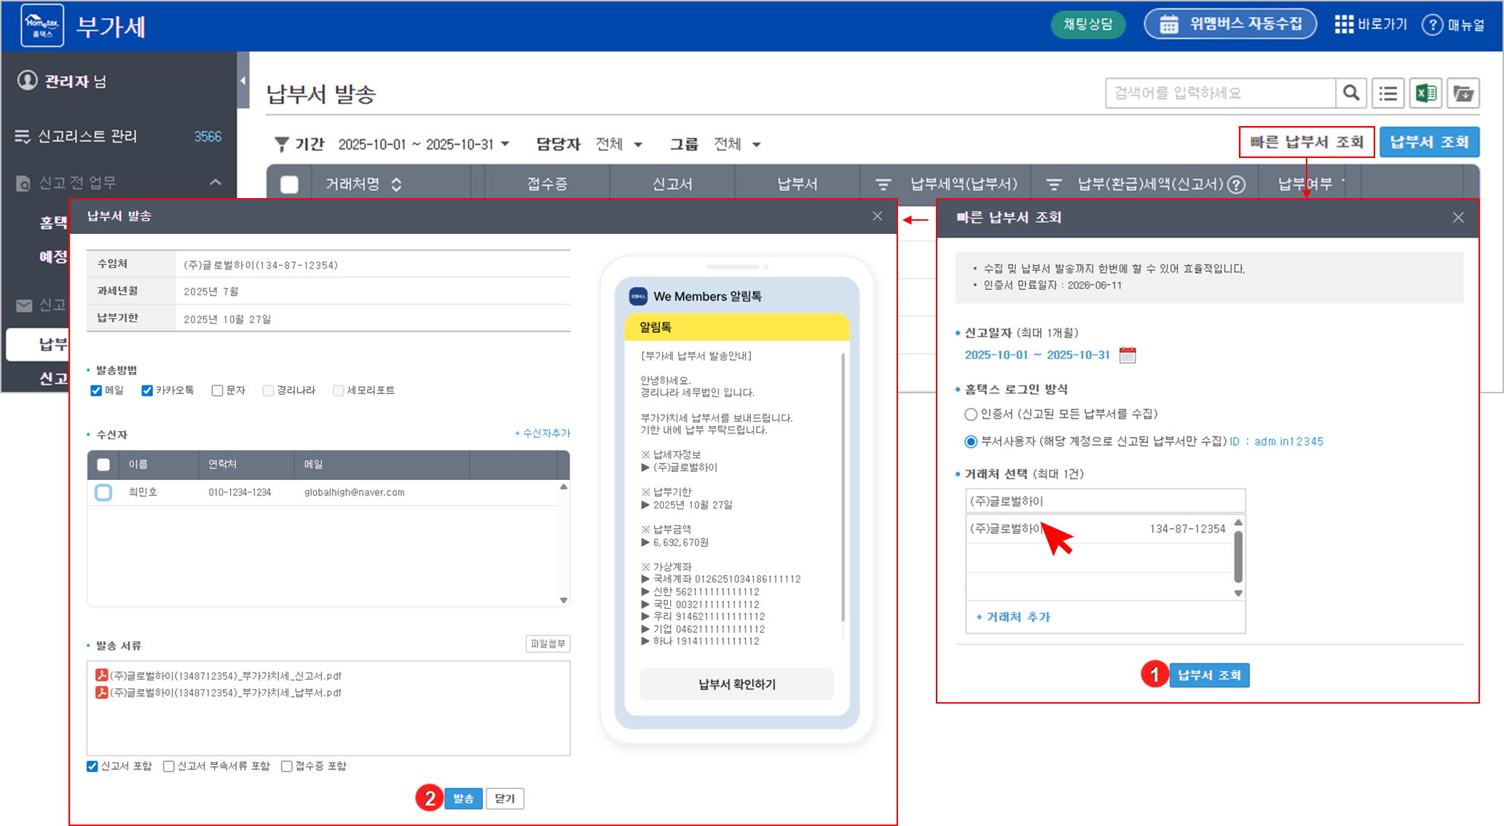Click the 검색어를 입력하세요 search field
Screen dimensions: 1504x826
(1220, 93)
